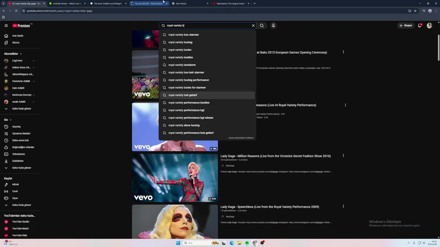Screen dimensions: 440x247
Task: Open the Million Reasons Victoria's Secret thumbnail
Action: pos(175,178)
